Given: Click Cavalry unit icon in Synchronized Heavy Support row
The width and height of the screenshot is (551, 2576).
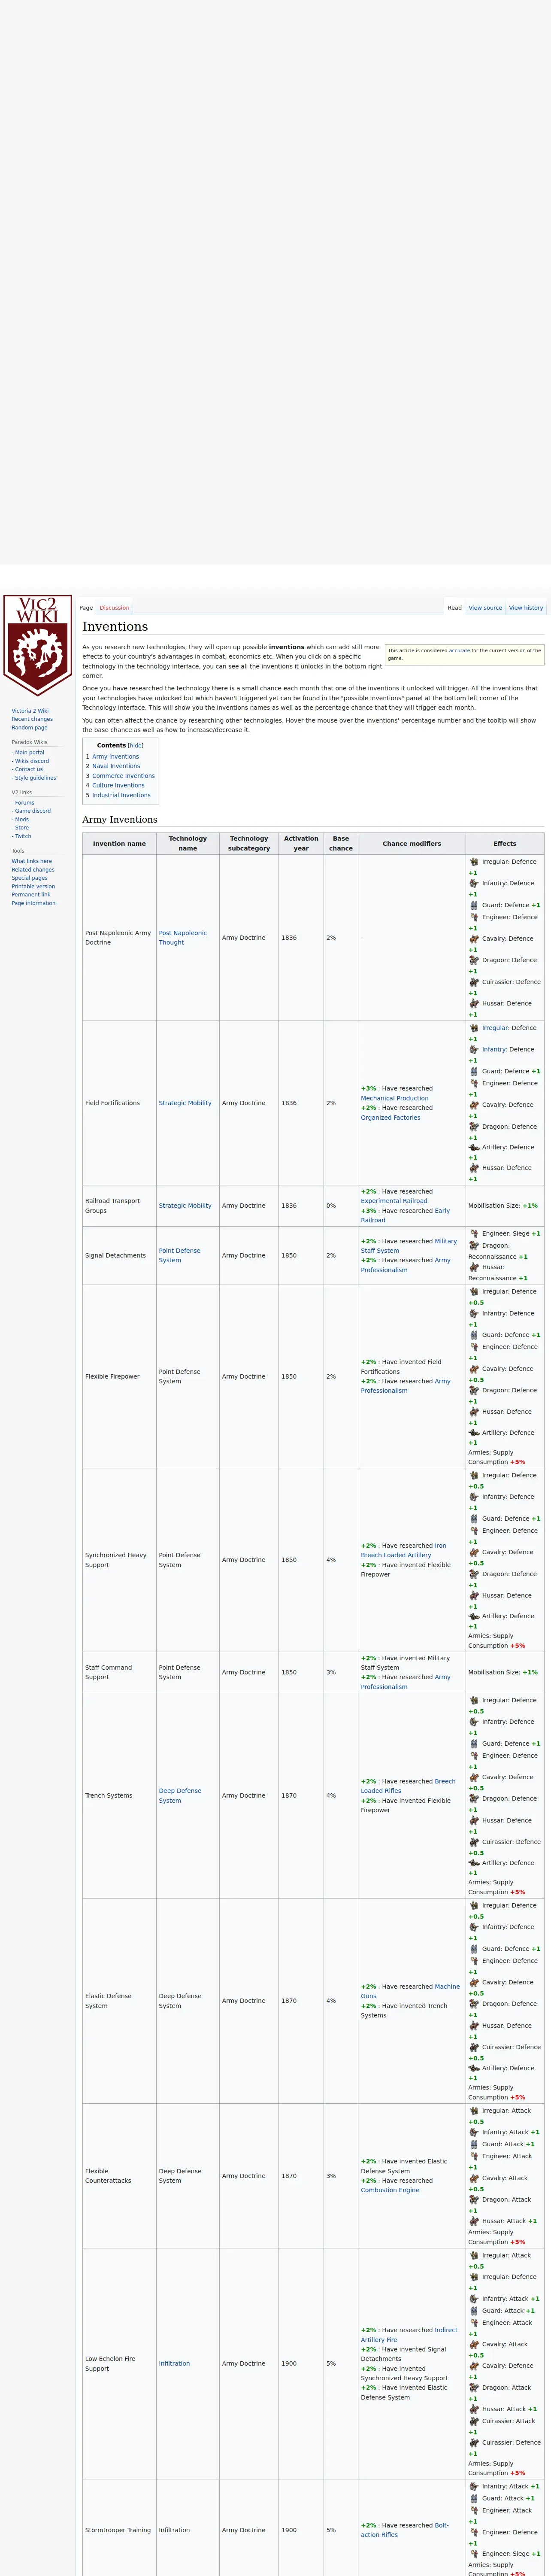Looking at the screenshot, I should pyautogui.click(x=474, y=1552).
